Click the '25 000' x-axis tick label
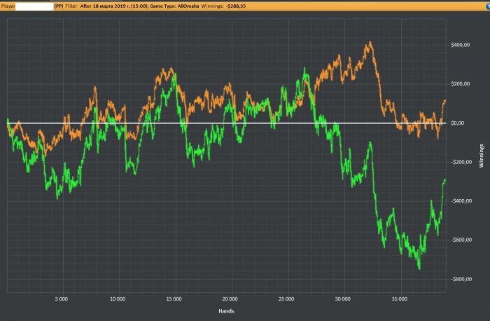The width and height of the screenshot is (490, 321). [x=286, y=299]
